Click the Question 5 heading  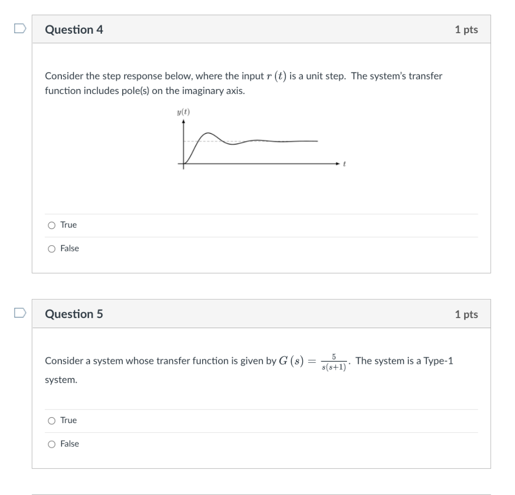coord(74,314)
